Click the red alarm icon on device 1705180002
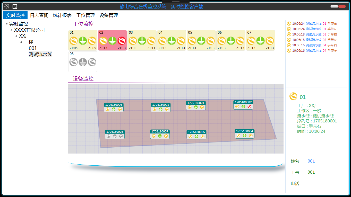Image resolution: width=351 pixels, height=197 pixels. (249, 106)
